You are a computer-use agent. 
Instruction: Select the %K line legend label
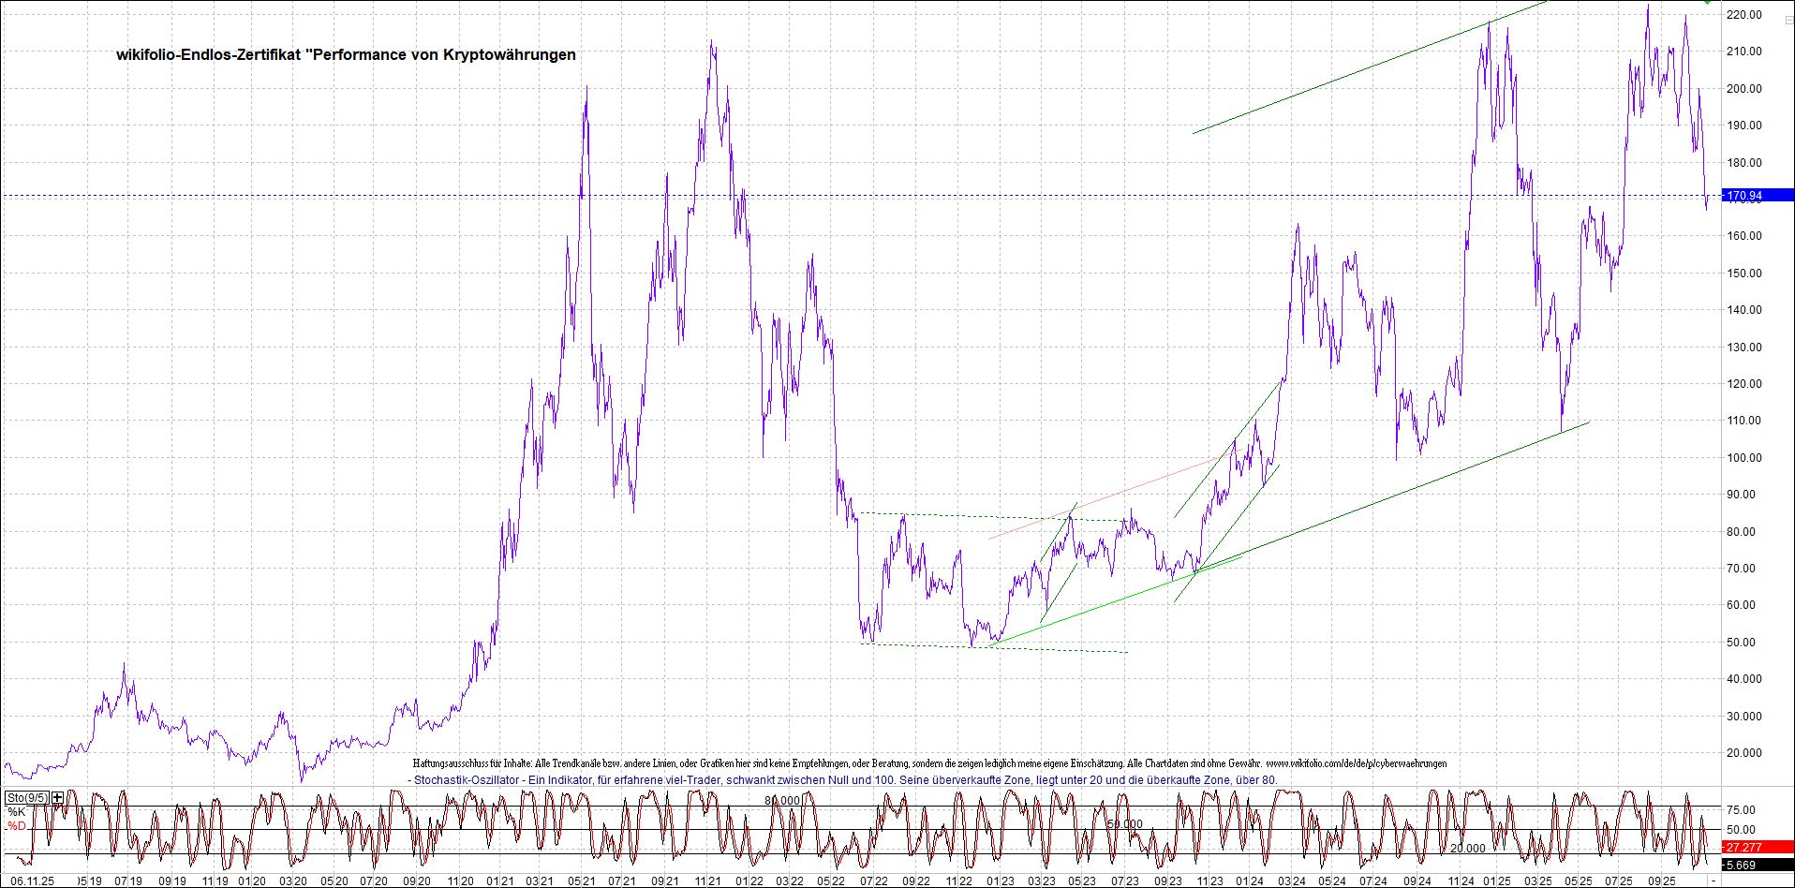pos(17,812)
